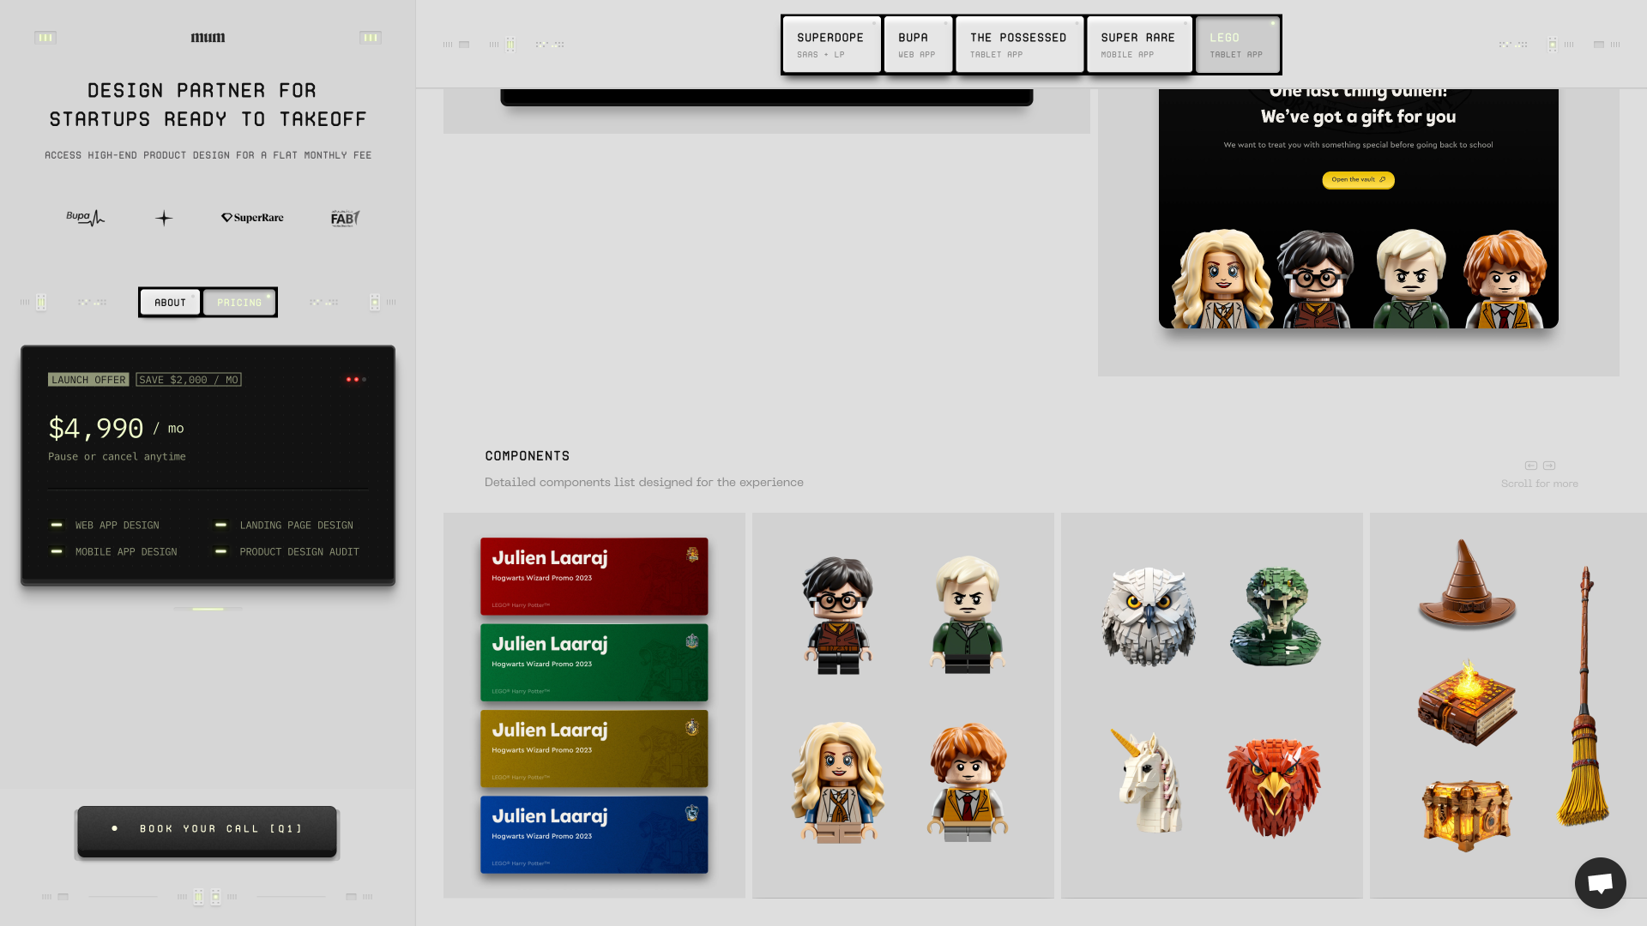Open the BUPA web app tab
Screen dimensions: 1647x926
click(x=918, y=45)
